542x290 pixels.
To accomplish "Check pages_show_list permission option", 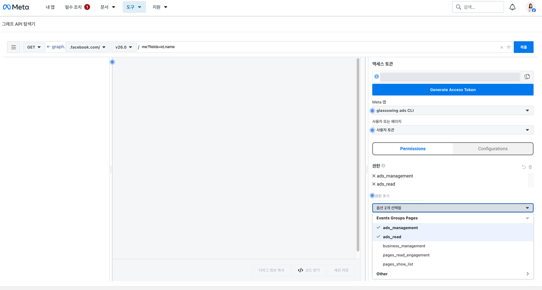I will (x=453, y=264).
